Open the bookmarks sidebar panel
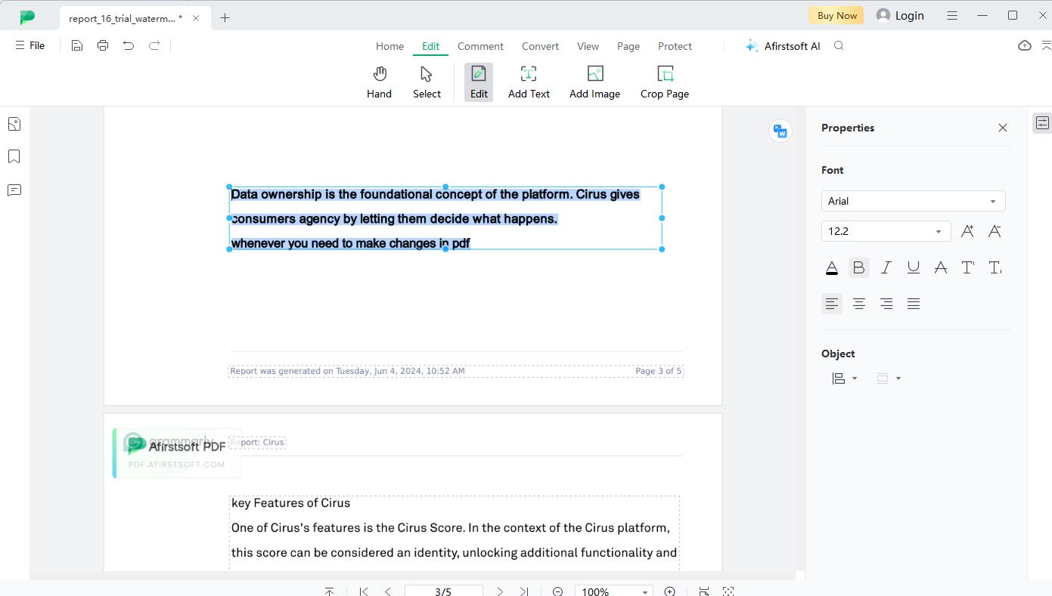This screenshot has width=1052, height=596. (14, 156)
